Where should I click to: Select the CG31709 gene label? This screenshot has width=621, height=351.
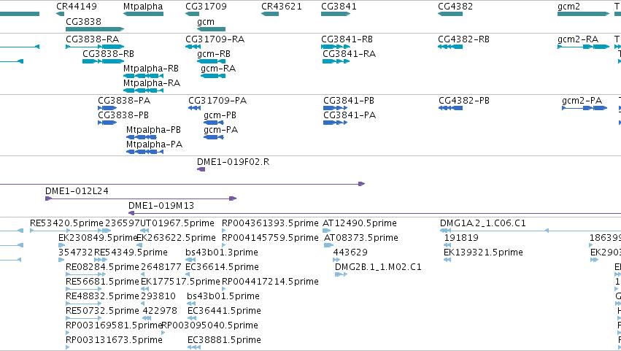[206, 7]
